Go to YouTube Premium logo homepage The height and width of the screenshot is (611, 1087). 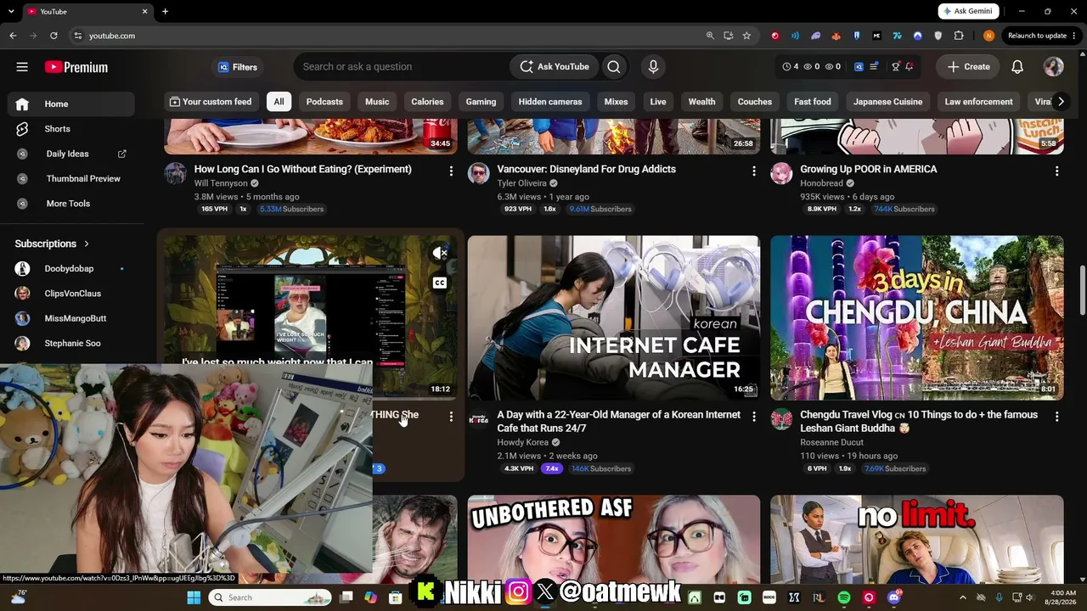click(x=76, y=67)
